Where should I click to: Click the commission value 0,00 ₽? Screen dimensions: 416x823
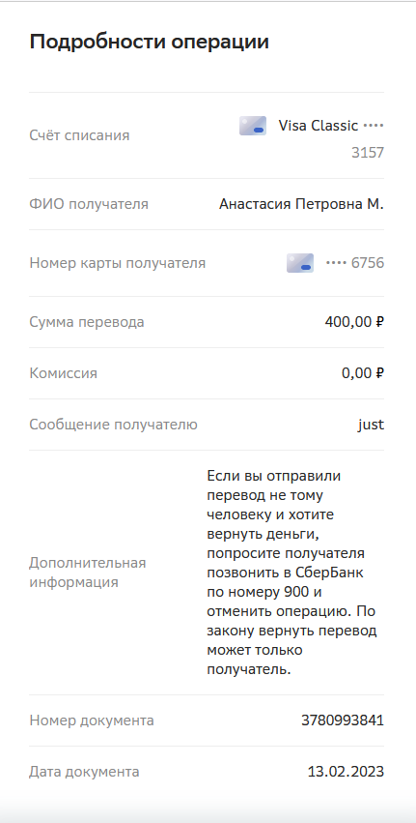point(363,373)
